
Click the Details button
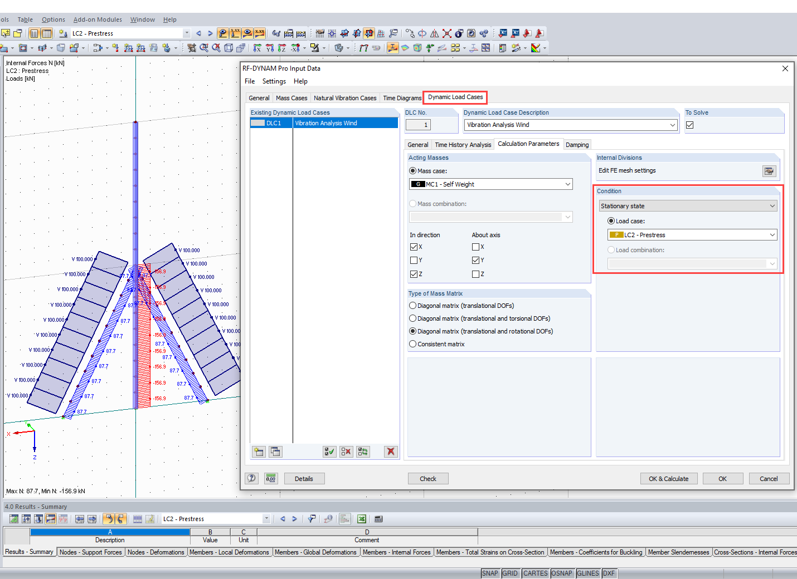pyautogui.click(x=304, y=479)
